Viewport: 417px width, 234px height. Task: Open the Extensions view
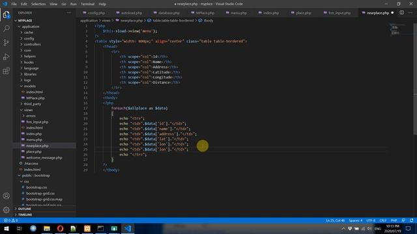[6, 71]
